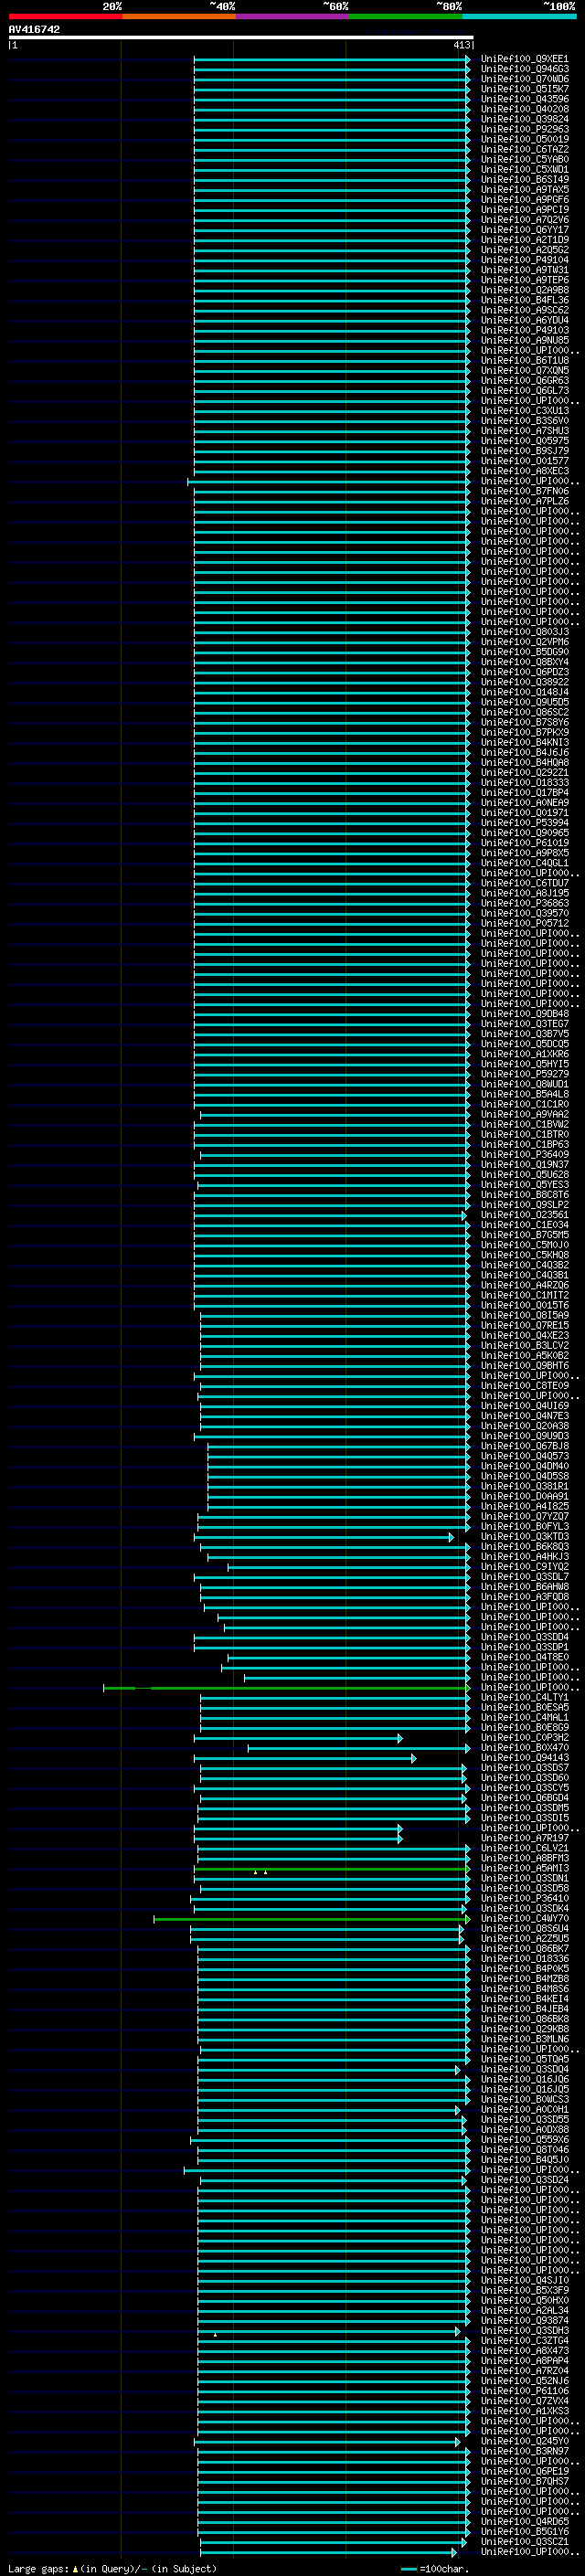Image resolution: width=585 pixels, height=2576 pixels.
Task: Select the AV416742 query name
Action: [34, 29]
